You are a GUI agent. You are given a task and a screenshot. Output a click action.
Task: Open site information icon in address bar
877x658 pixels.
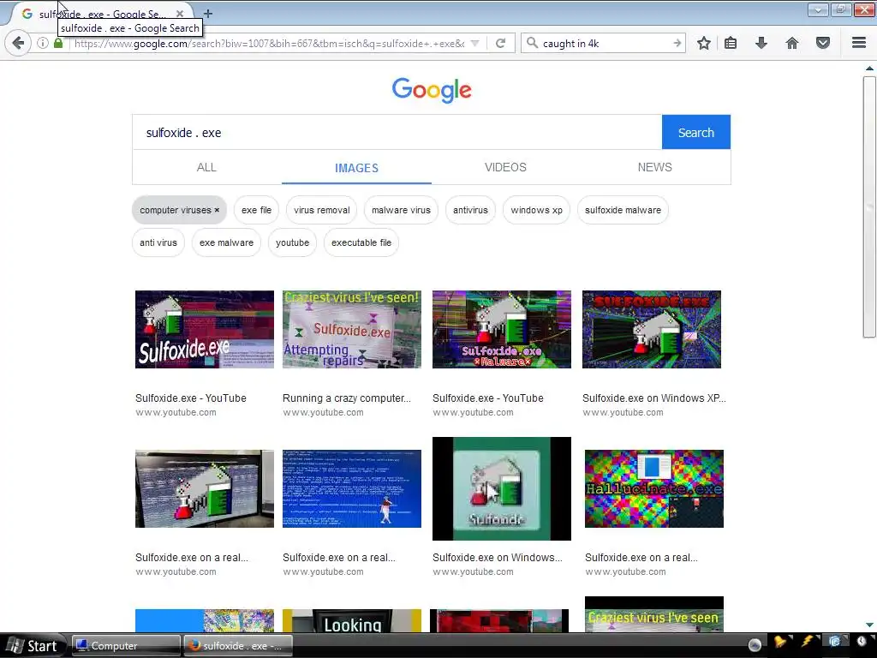(43, 43)
